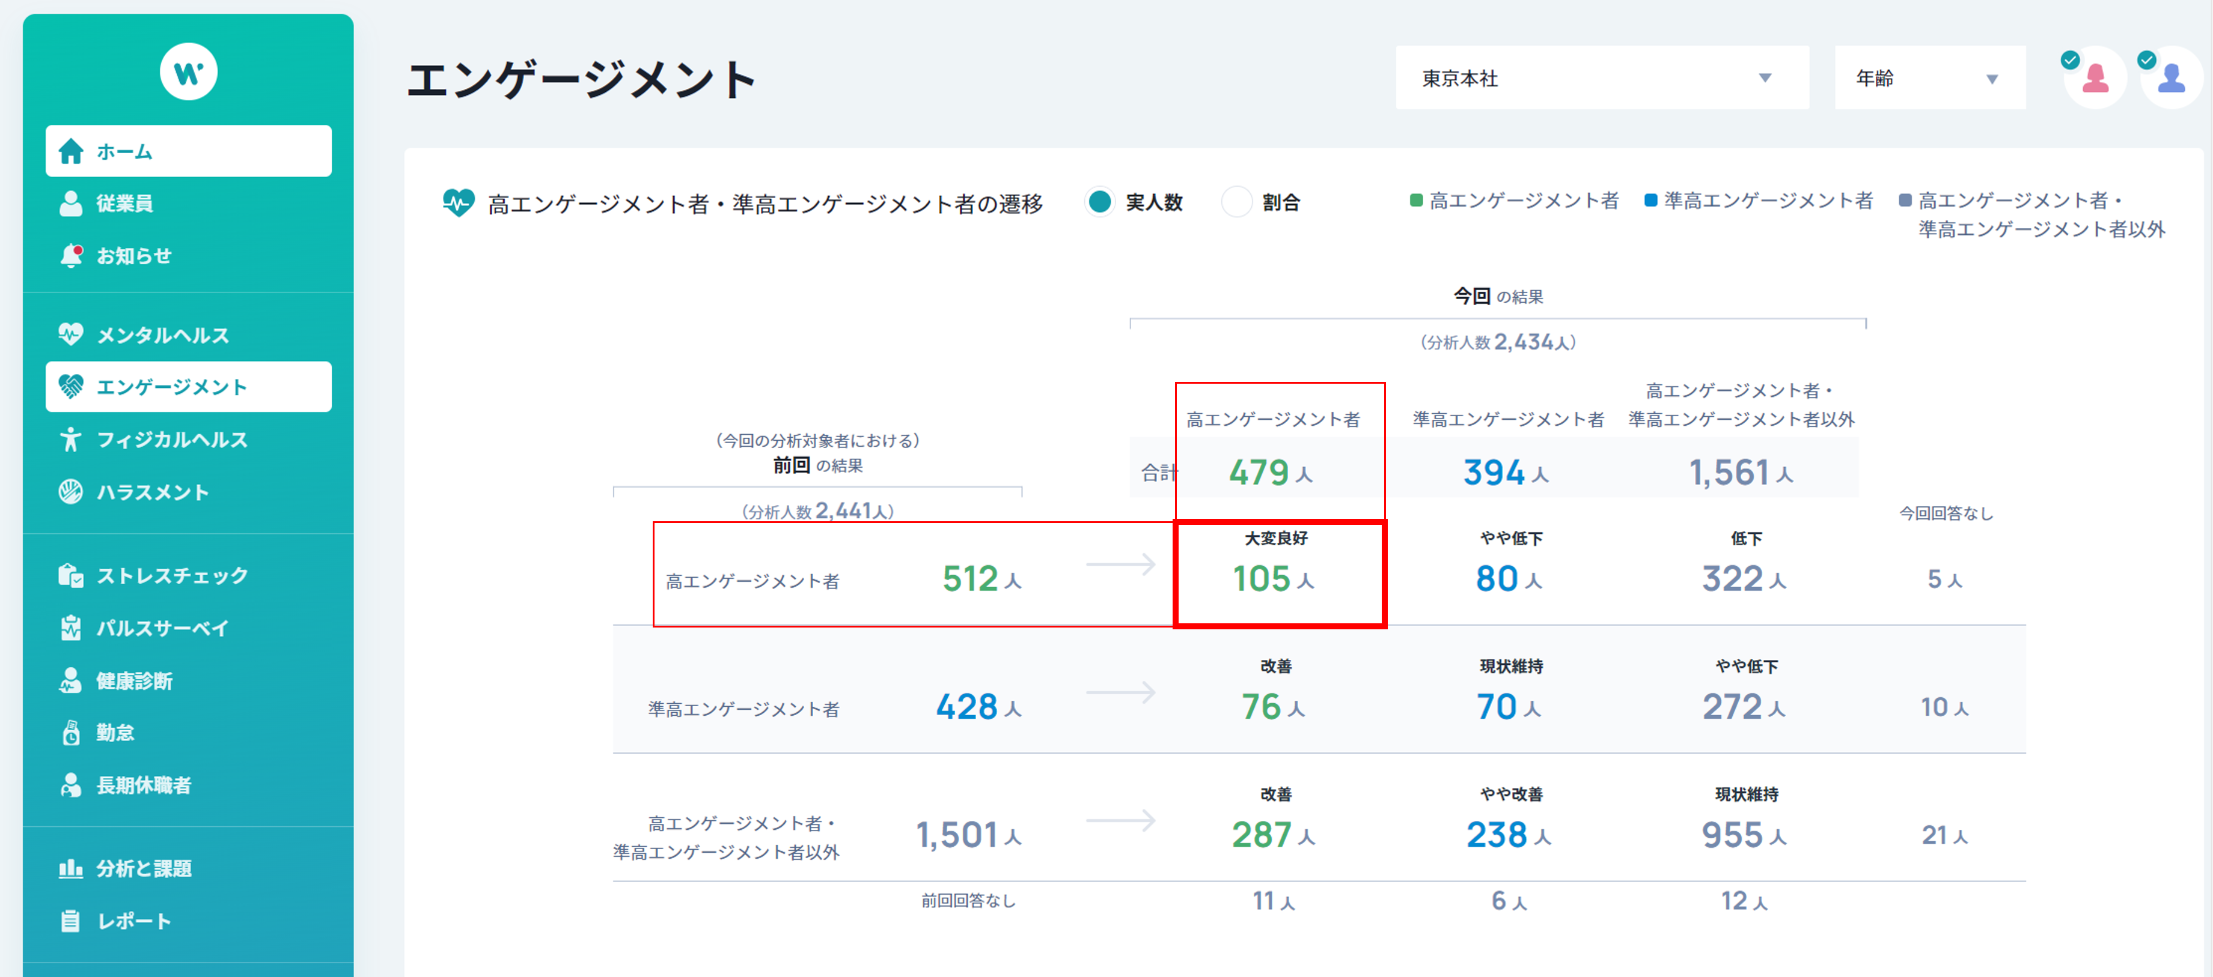
Task: Open 分析と課題 menu item
Action: [188, 869]
